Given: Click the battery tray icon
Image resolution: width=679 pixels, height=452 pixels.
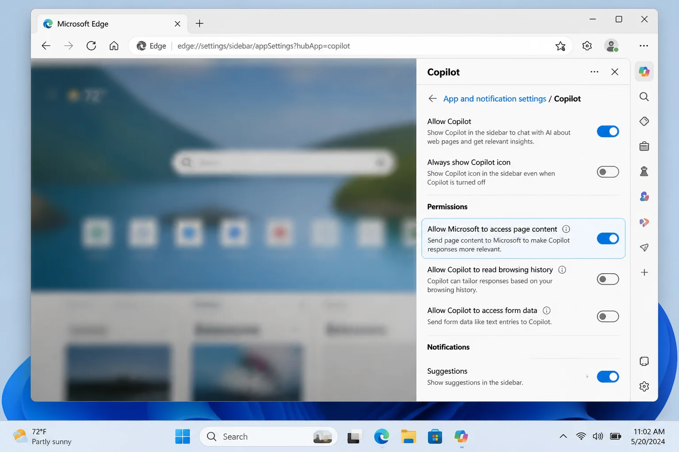Looking at the screenshot, I should (615, 437).
